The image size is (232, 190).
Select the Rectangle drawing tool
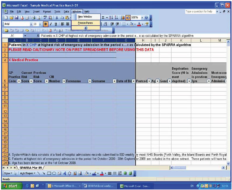point(49,173)
